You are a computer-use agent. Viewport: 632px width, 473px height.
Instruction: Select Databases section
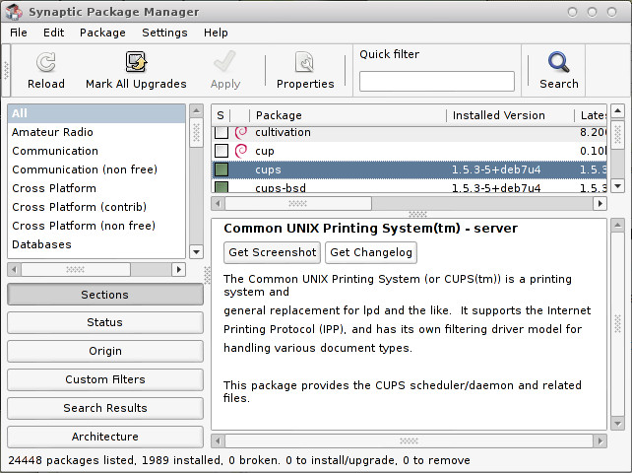(96, 244)
